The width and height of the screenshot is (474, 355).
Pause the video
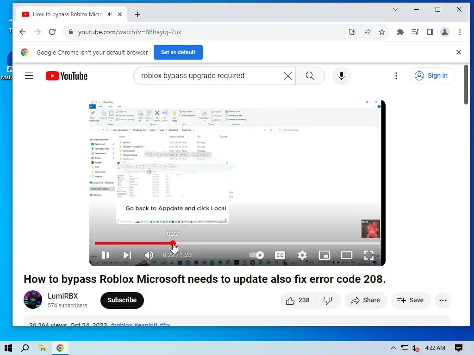(106, 255)
